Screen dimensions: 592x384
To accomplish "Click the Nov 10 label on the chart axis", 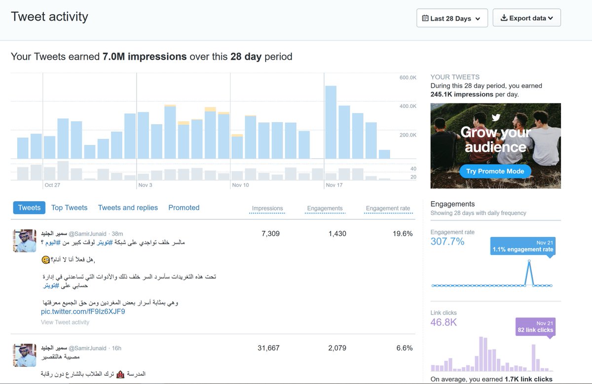I will click(240, 185).
